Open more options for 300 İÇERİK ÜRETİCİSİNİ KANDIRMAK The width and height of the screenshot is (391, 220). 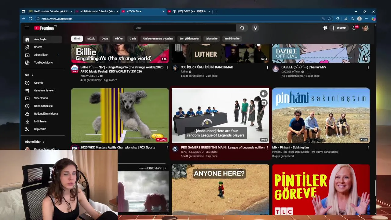267,68
